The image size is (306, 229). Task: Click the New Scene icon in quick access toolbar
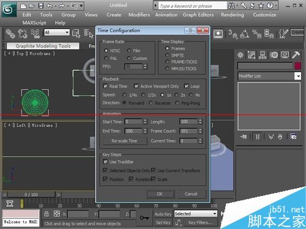pos(23,6)
